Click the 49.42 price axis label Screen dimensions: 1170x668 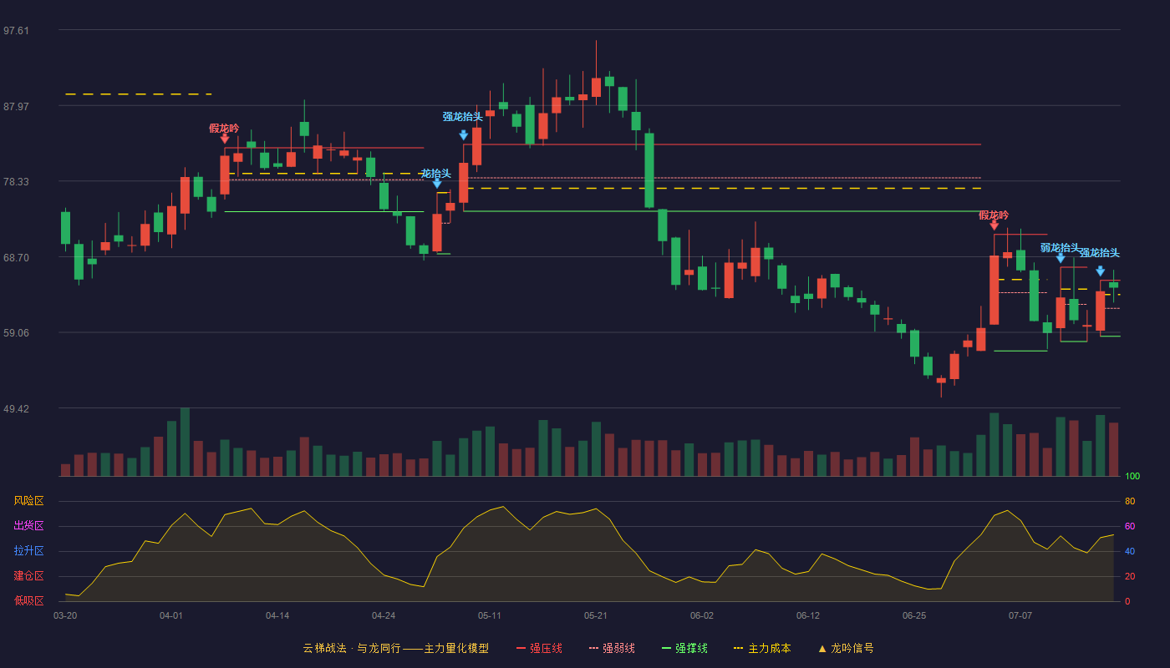[x=16, y=409]
